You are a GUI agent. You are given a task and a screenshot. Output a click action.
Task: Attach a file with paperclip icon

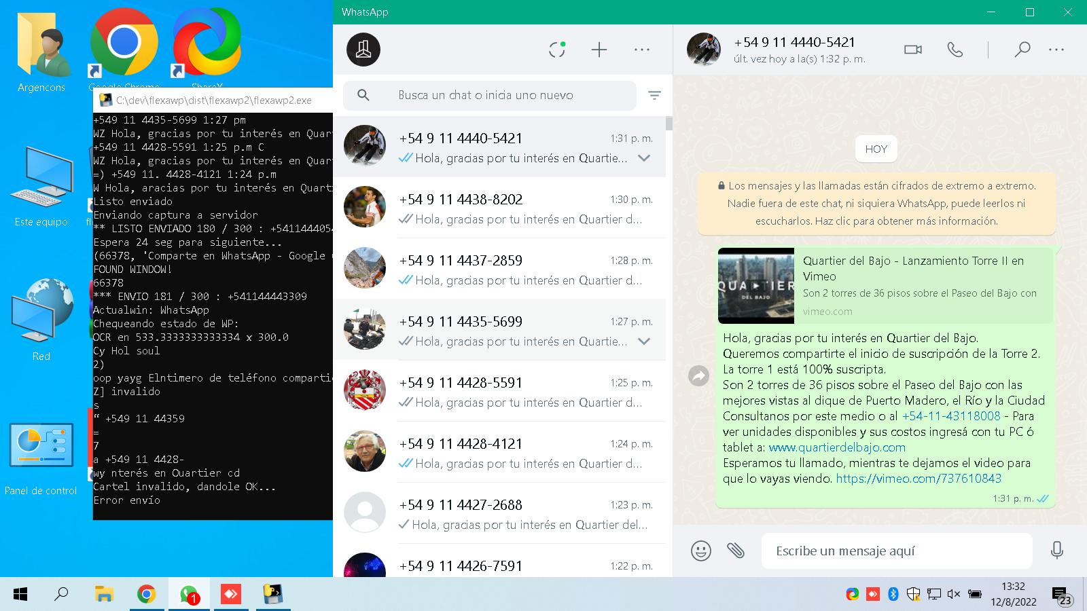pyautogui.click(x=736, y=551)
